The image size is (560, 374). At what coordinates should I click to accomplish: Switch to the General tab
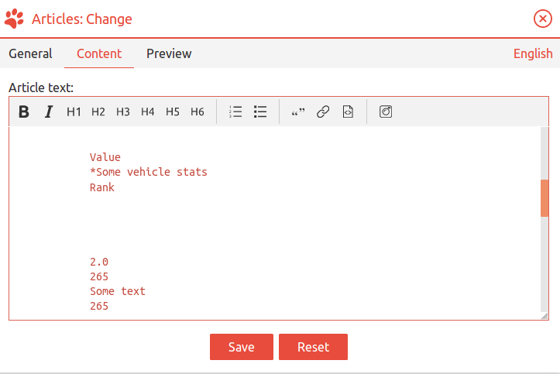[x=30, y=53]
